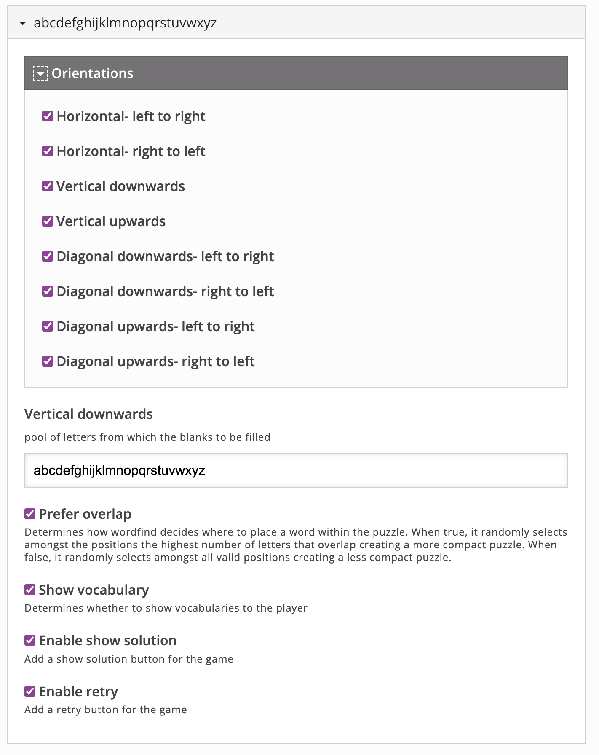Disable Diagonal downwards- right to left

tap(48, 291)
